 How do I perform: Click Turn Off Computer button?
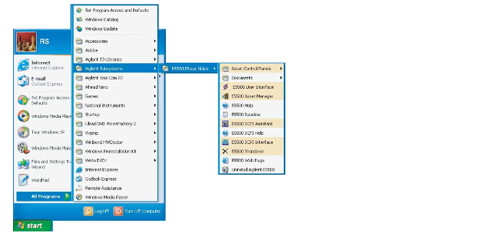click(x=137, y=211)
